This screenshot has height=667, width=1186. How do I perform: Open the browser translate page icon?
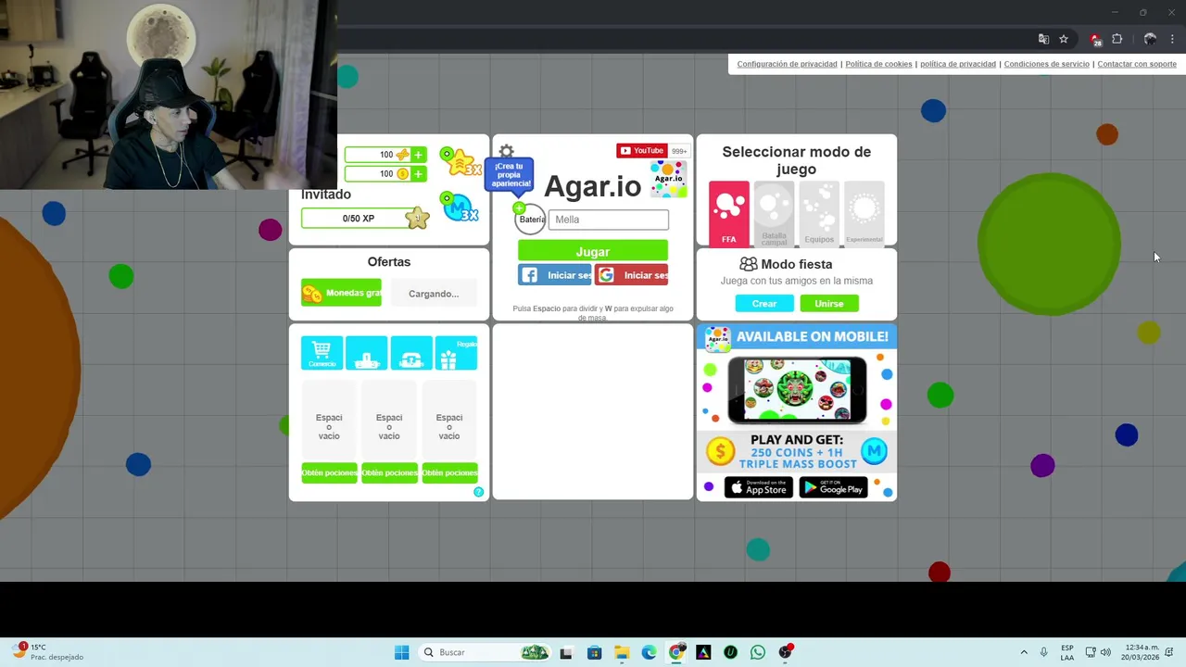(1043, 39)
